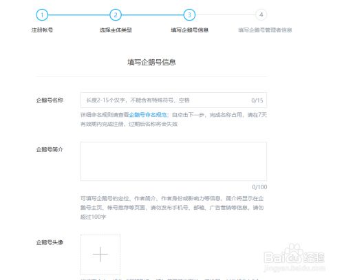
Task: Click the 选择主体类型 step label
Action: (x=116, y=30)
